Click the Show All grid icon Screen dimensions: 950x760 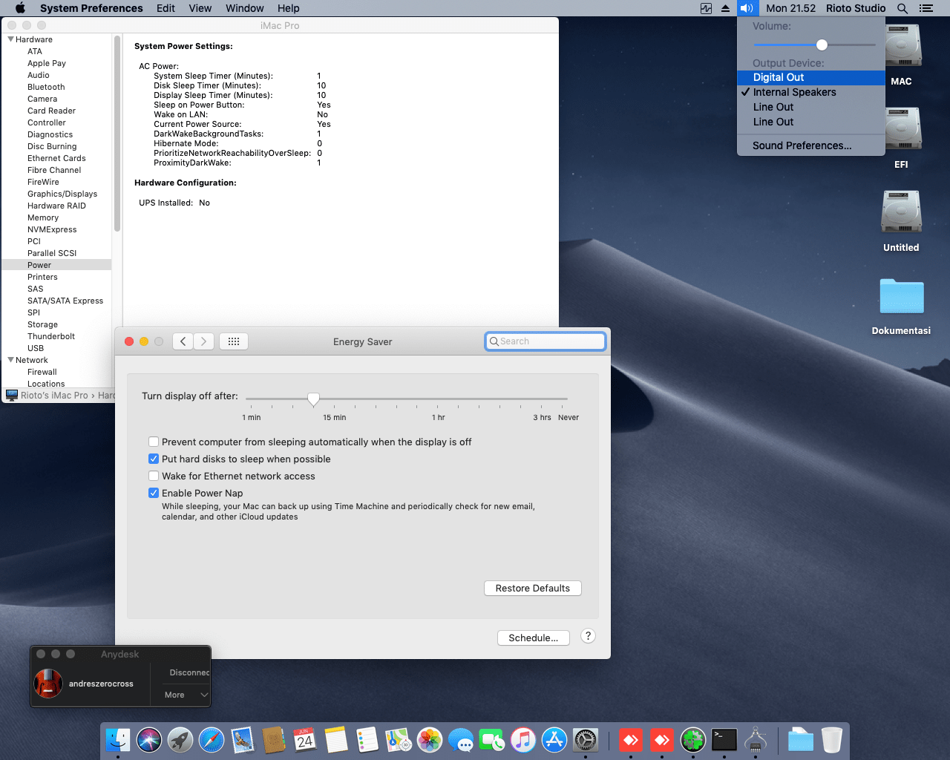pyautogui.click(x=233, y=341)
